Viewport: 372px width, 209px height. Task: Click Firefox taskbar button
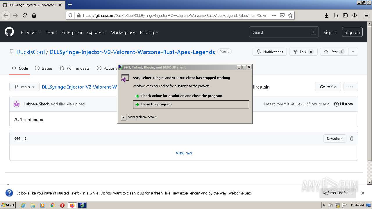[72, 205]
